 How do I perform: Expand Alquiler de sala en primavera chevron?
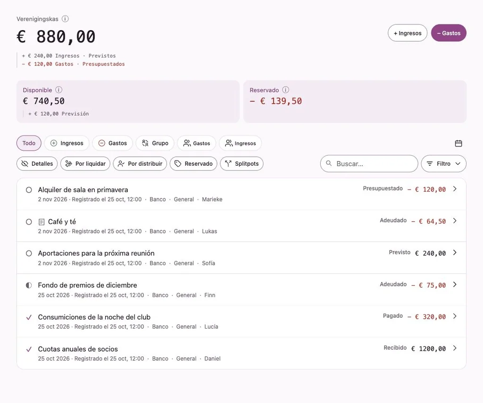(455, 189)
